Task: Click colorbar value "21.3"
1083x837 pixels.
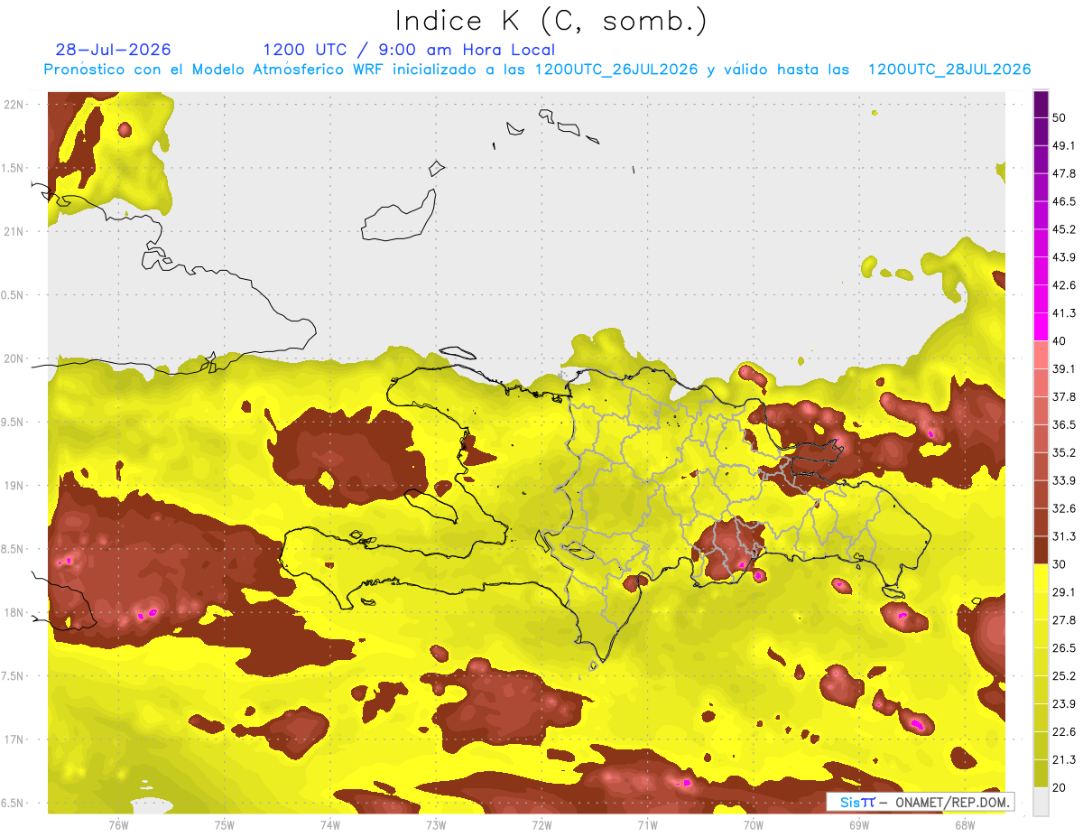Action: tap(1064, 760)
